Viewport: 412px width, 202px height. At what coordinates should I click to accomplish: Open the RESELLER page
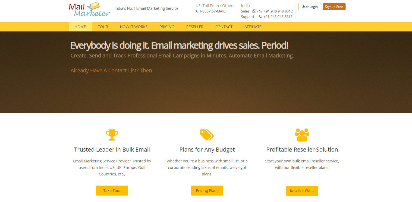[195, 27]
